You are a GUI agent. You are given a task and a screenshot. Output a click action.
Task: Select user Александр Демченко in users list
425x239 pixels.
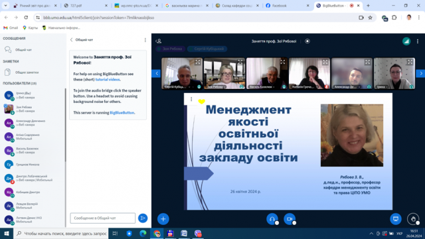(33, 123)
